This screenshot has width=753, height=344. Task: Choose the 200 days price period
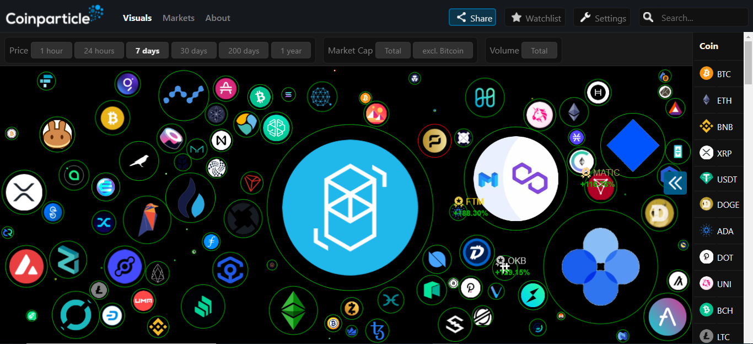(244, 51)
